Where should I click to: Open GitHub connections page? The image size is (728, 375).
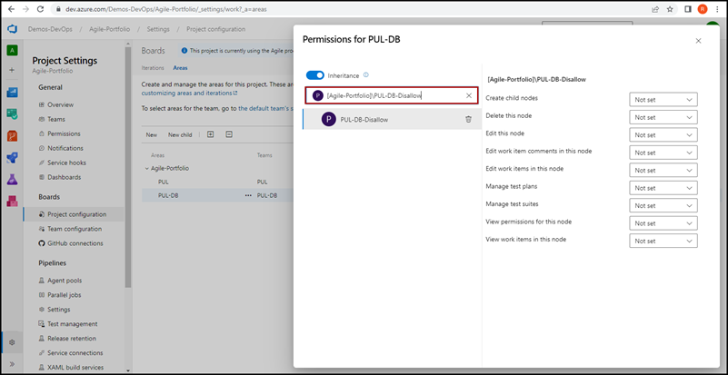pos(75,243)
